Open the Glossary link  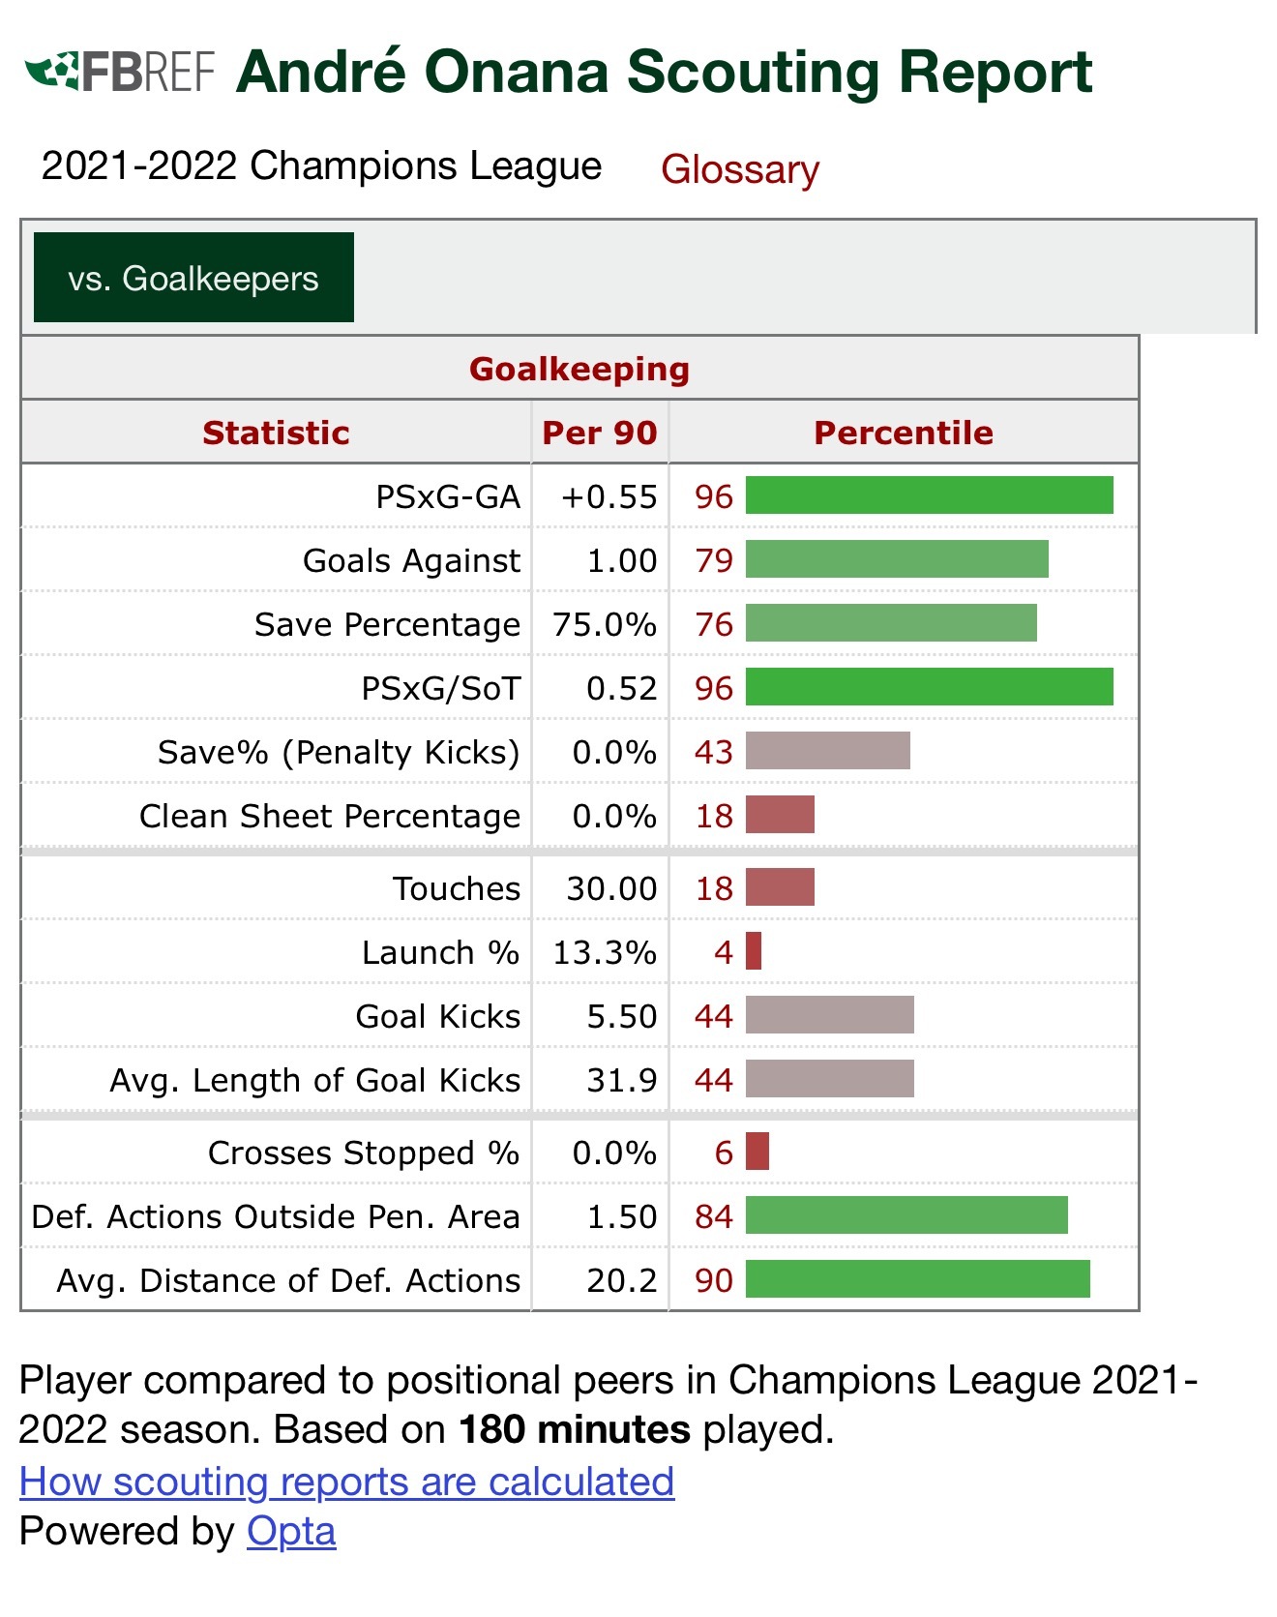(x=740, y=169)
